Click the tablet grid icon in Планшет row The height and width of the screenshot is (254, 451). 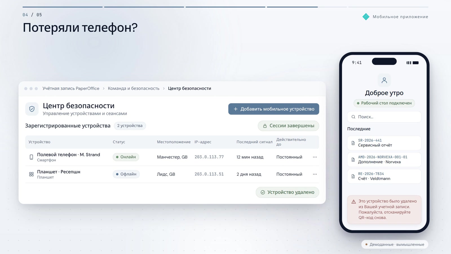click(31, 174)
